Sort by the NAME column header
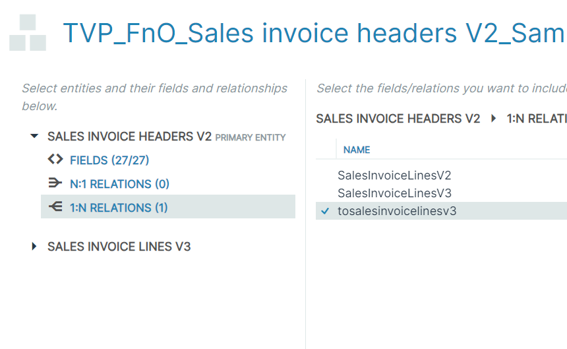Viewport: 567px width, 349px height. click(357, 150)
